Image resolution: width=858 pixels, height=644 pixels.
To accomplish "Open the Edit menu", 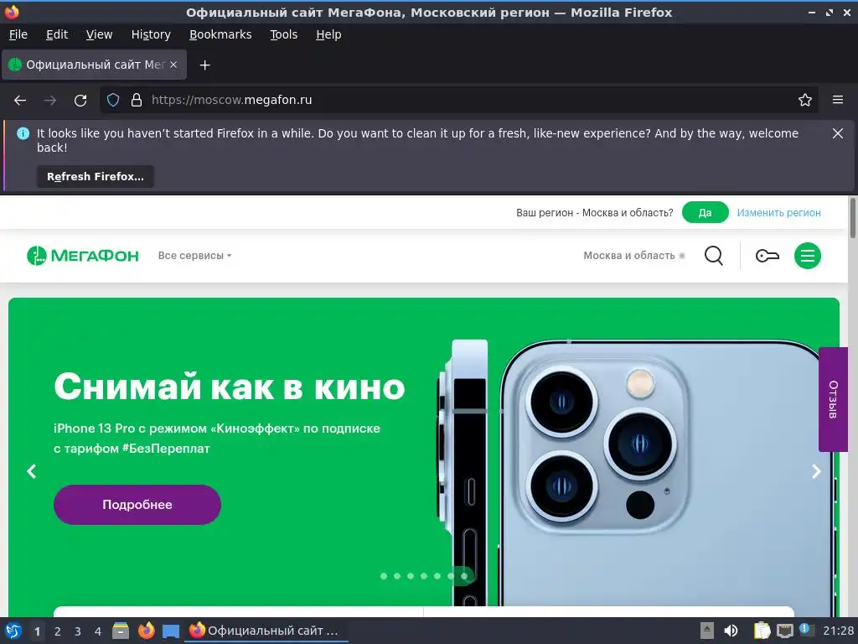I will (x=57, y=34).
